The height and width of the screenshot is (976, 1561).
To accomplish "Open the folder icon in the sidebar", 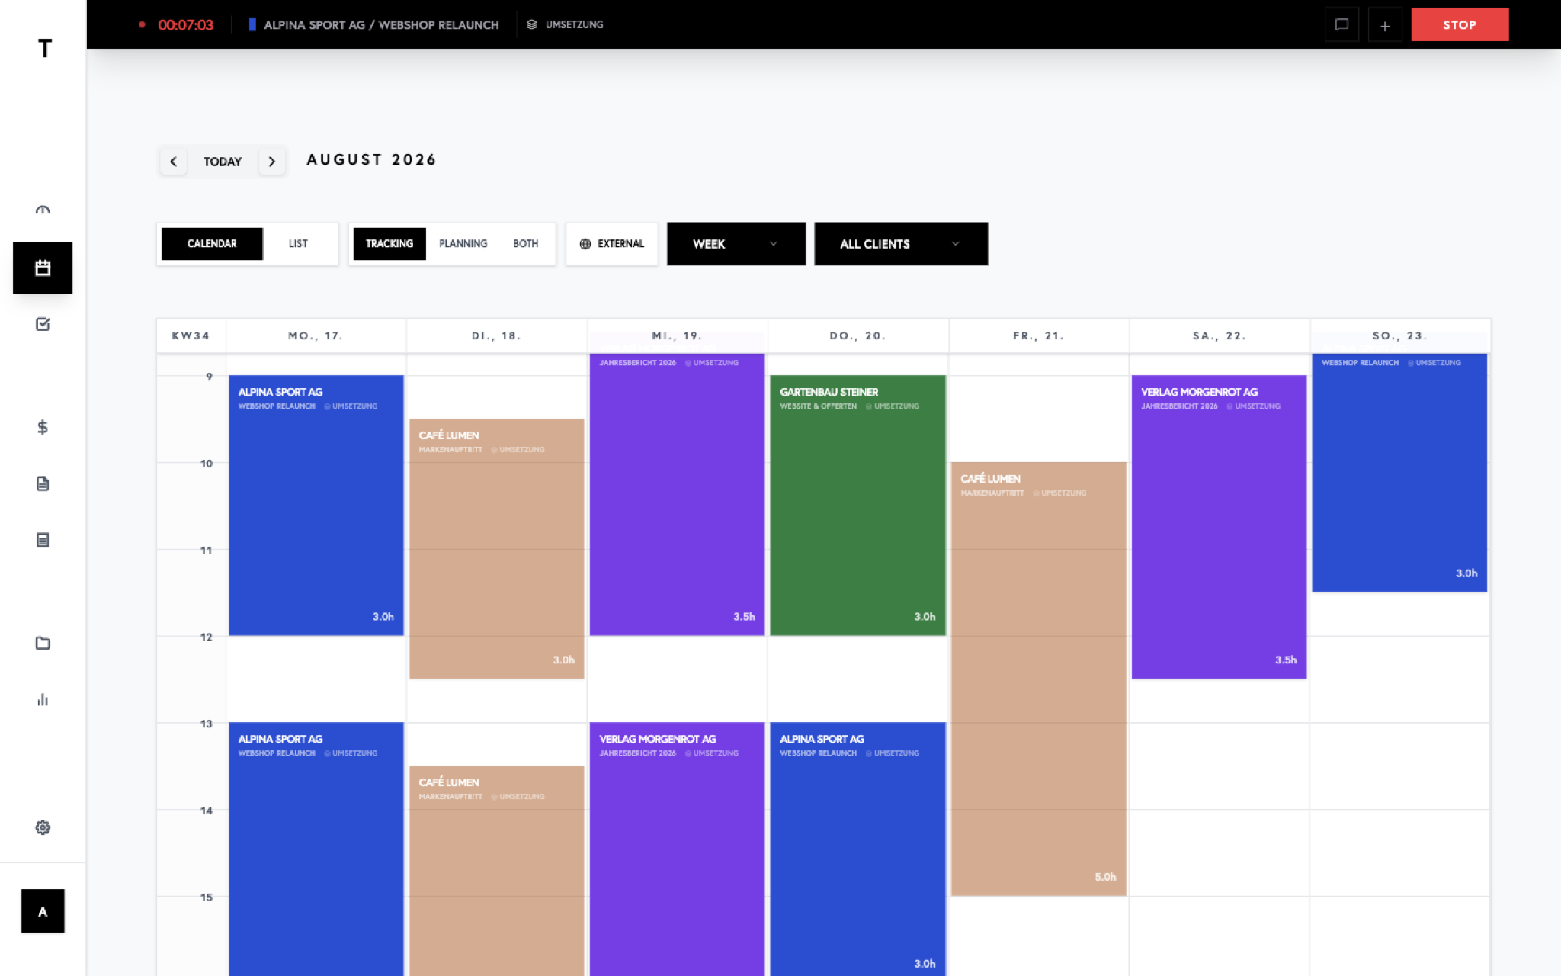I will pos(43,643).
